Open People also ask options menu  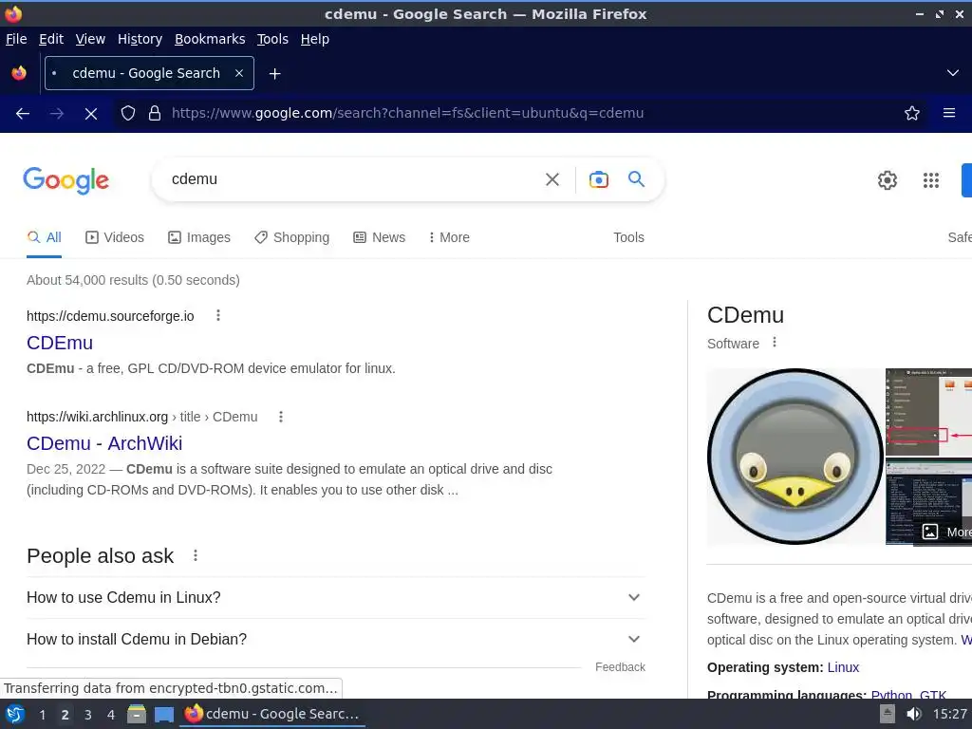click(196, 555)
